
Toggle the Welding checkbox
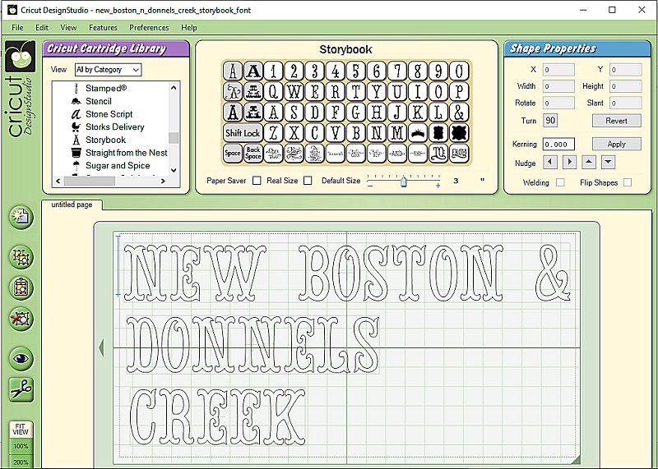(560, 182)
